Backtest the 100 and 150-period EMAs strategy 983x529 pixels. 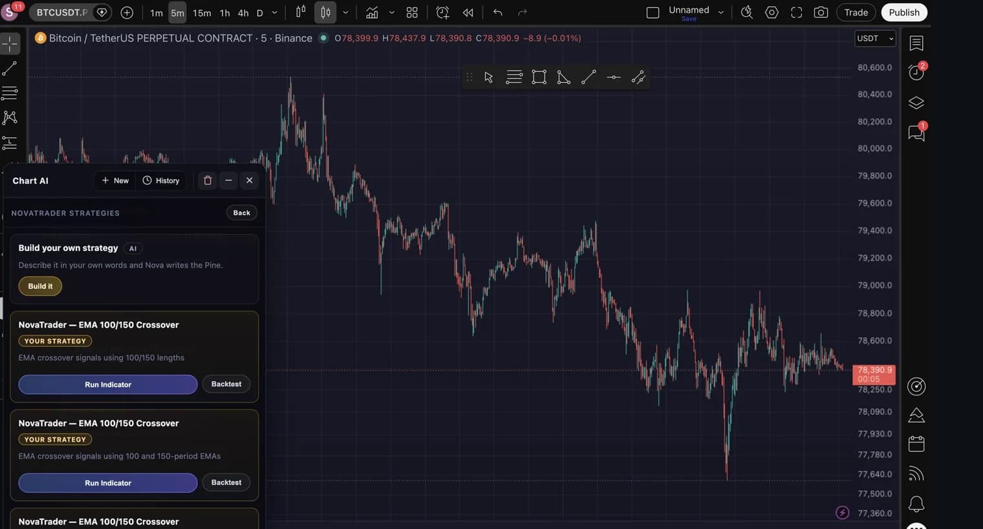226,482
